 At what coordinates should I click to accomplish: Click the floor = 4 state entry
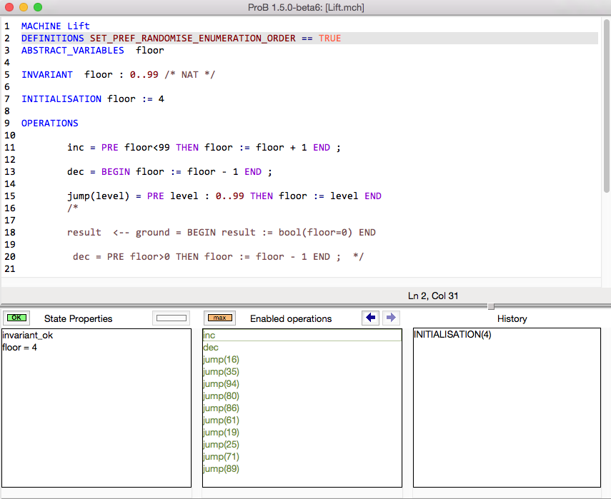coord(20,348)
